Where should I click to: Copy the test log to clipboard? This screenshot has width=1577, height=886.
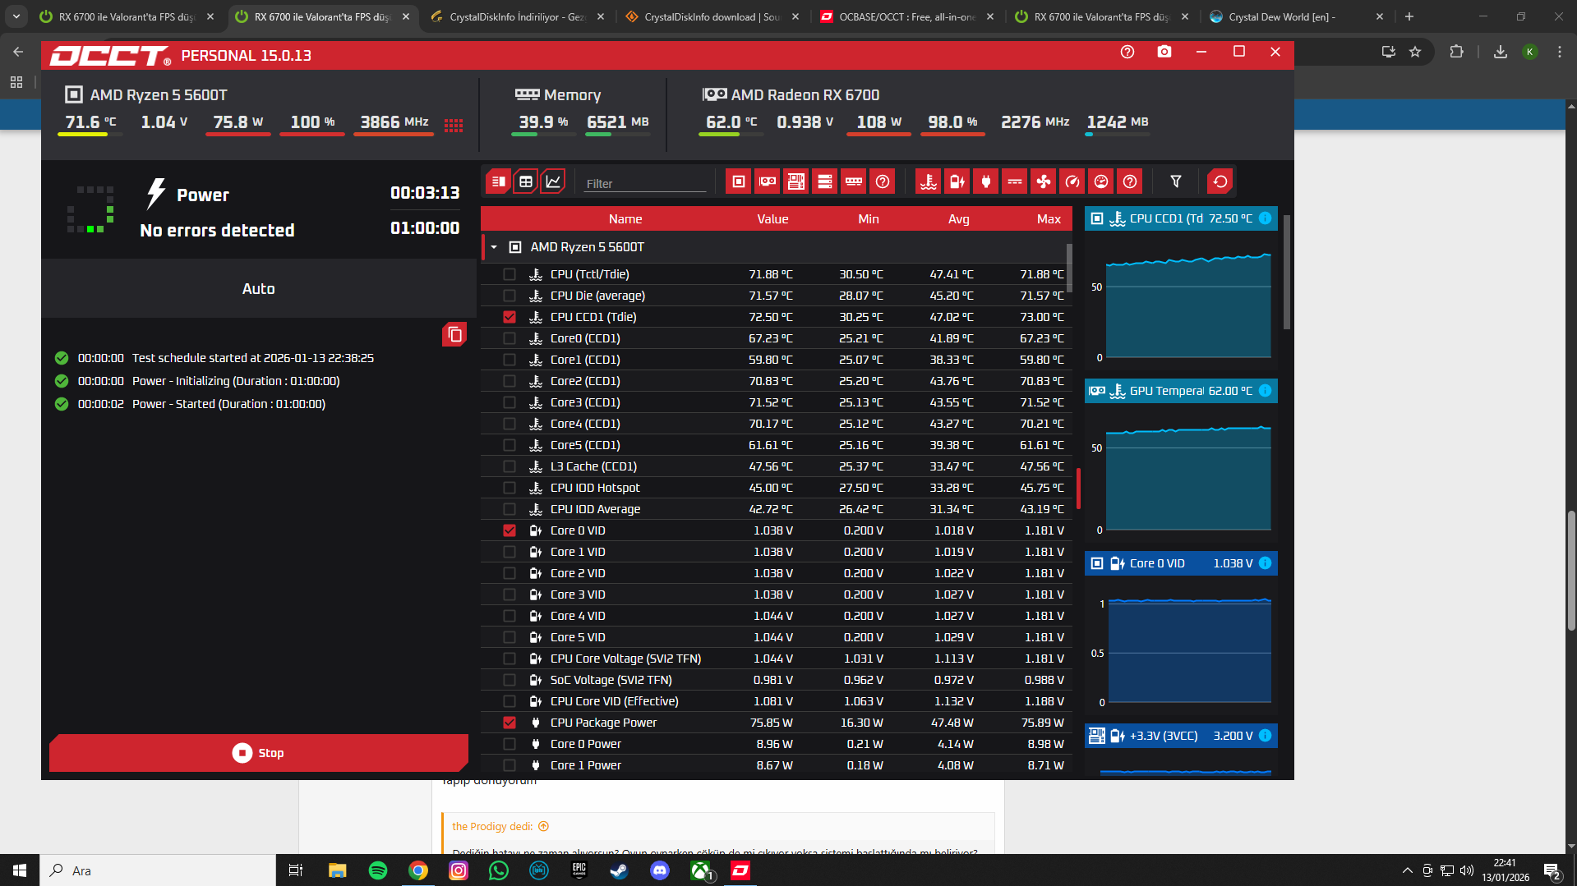[x=454, y=334]
